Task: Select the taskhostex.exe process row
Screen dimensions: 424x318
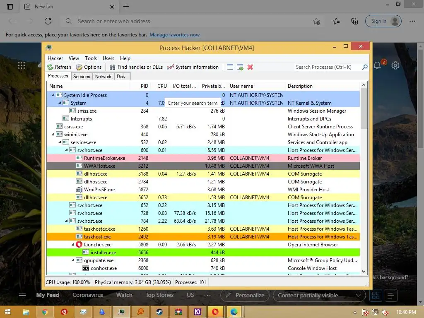Action: tap(203, 229)
